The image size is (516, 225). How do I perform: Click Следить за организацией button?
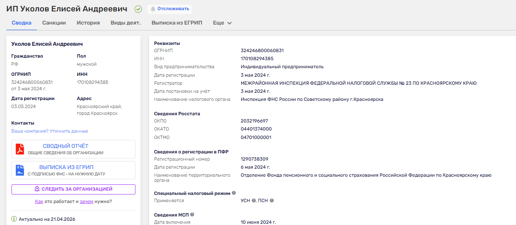coord(73,189)
